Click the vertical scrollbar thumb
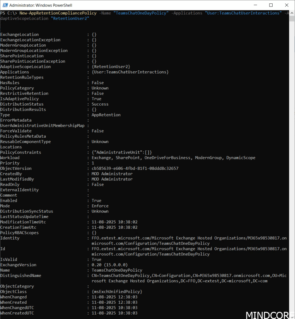 tap(292, 19)
